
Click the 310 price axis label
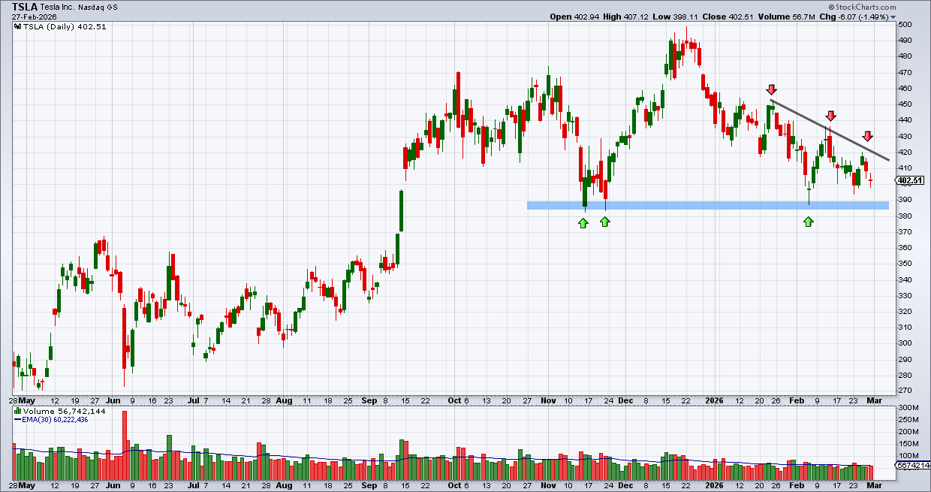pyautogui.click(x=905, y=327)
